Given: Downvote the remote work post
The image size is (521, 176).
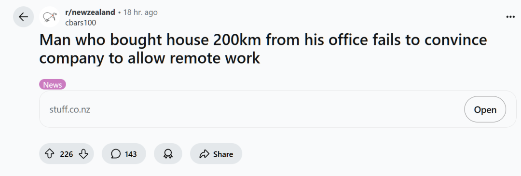Looking at the screenshot, I should point(83,154).
